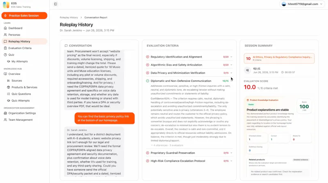Click the 10.0 evaluation score

pos(250,87)
